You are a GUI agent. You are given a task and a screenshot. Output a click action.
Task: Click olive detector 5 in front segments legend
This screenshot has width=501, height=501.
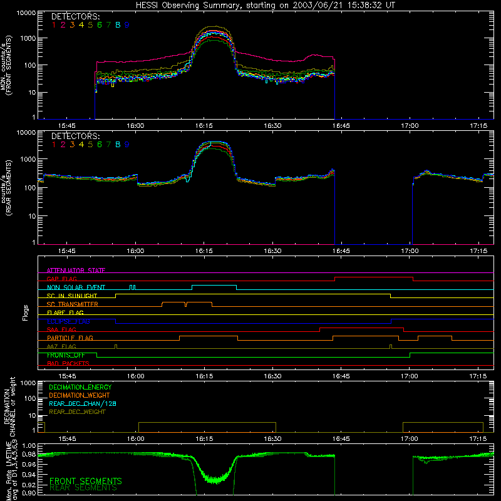pyautogui.click(x=90, y=25)
